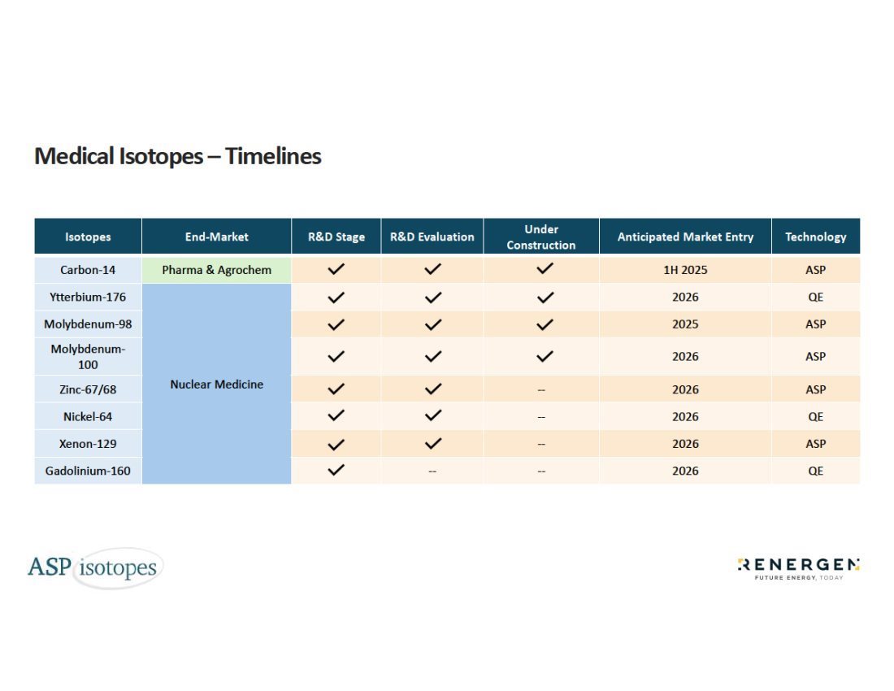The height and width of the screenshot is (691, 894).
Task: Click the Medical Isotopes – Timelines title
Action: coord(178,156)
